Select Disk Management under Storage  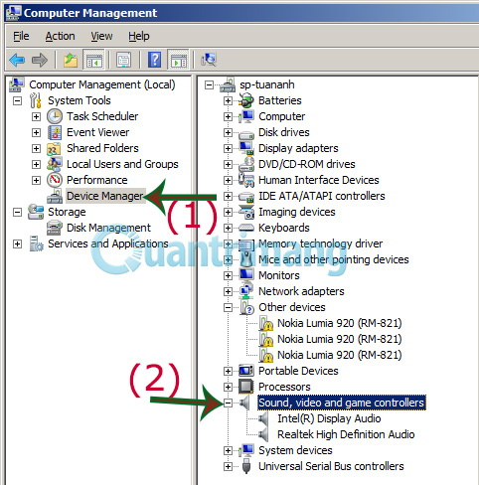coord(108,228)
